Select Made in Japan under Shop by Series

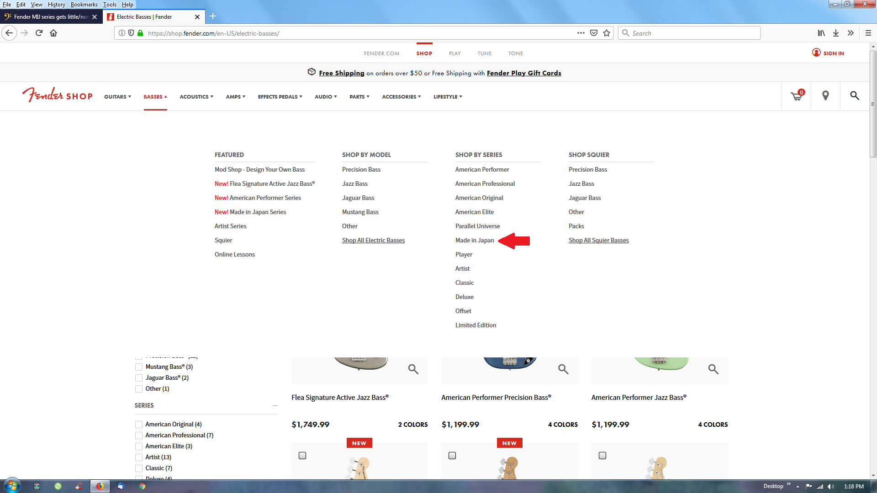pyautogui.click(x=475, y=240)
